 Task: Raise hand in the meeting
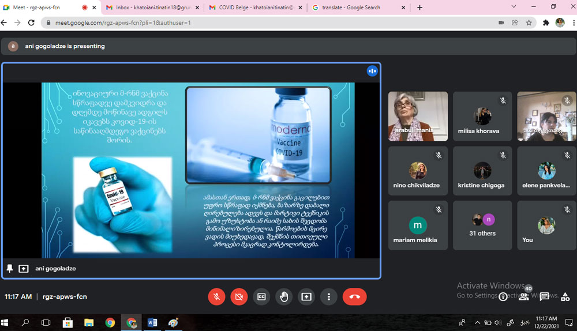coord(284,296)
